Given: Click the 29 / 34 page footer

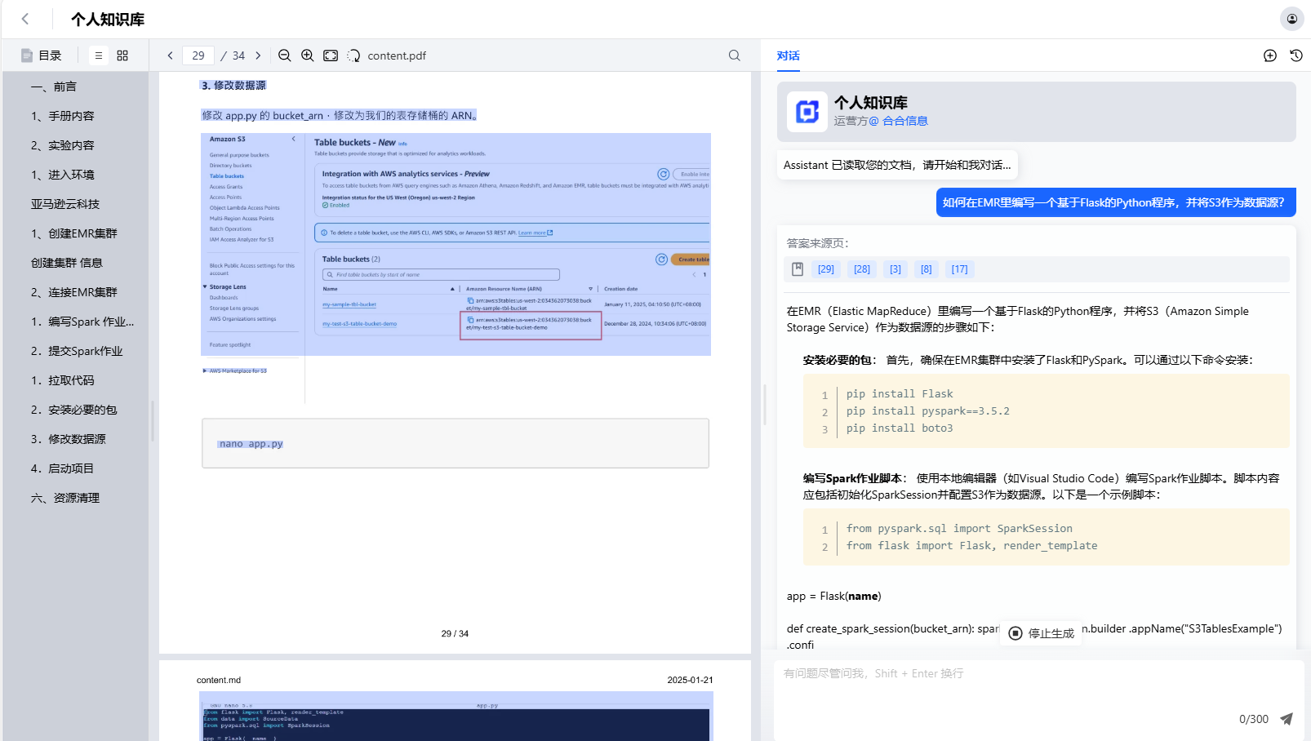Looking at the screenshot, I should (x=455, y=633).
